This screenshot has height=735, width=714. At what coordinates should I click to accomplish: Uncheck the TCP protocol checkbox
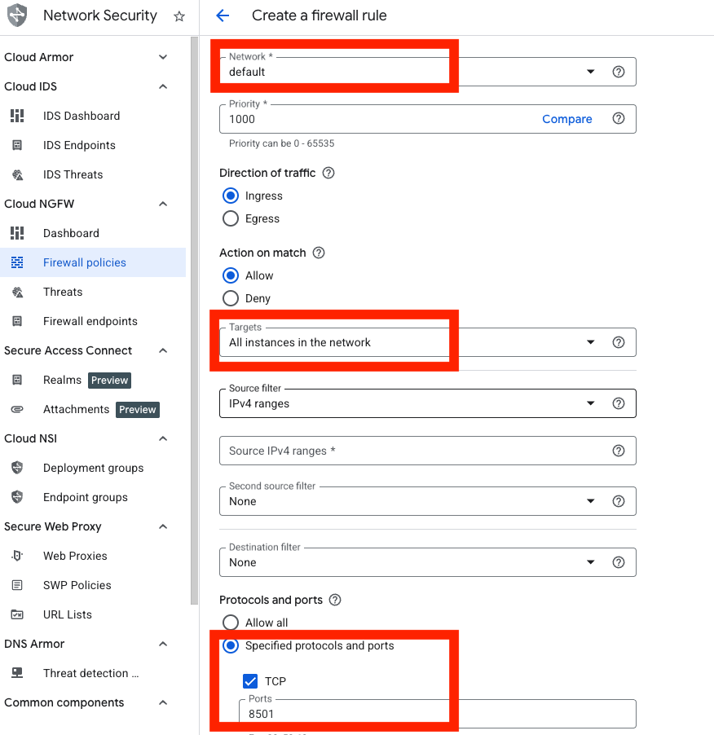coord(250,681)
